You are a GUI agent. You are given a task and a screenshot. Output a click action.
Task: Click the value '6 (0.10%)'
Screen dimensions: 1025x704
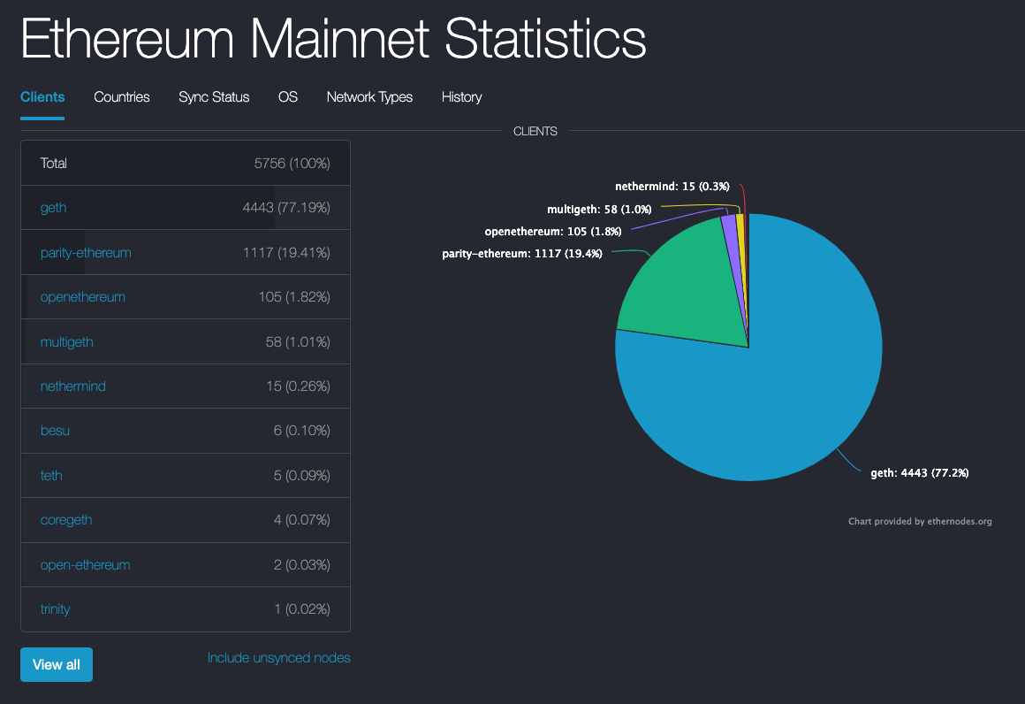click(301, 431)
